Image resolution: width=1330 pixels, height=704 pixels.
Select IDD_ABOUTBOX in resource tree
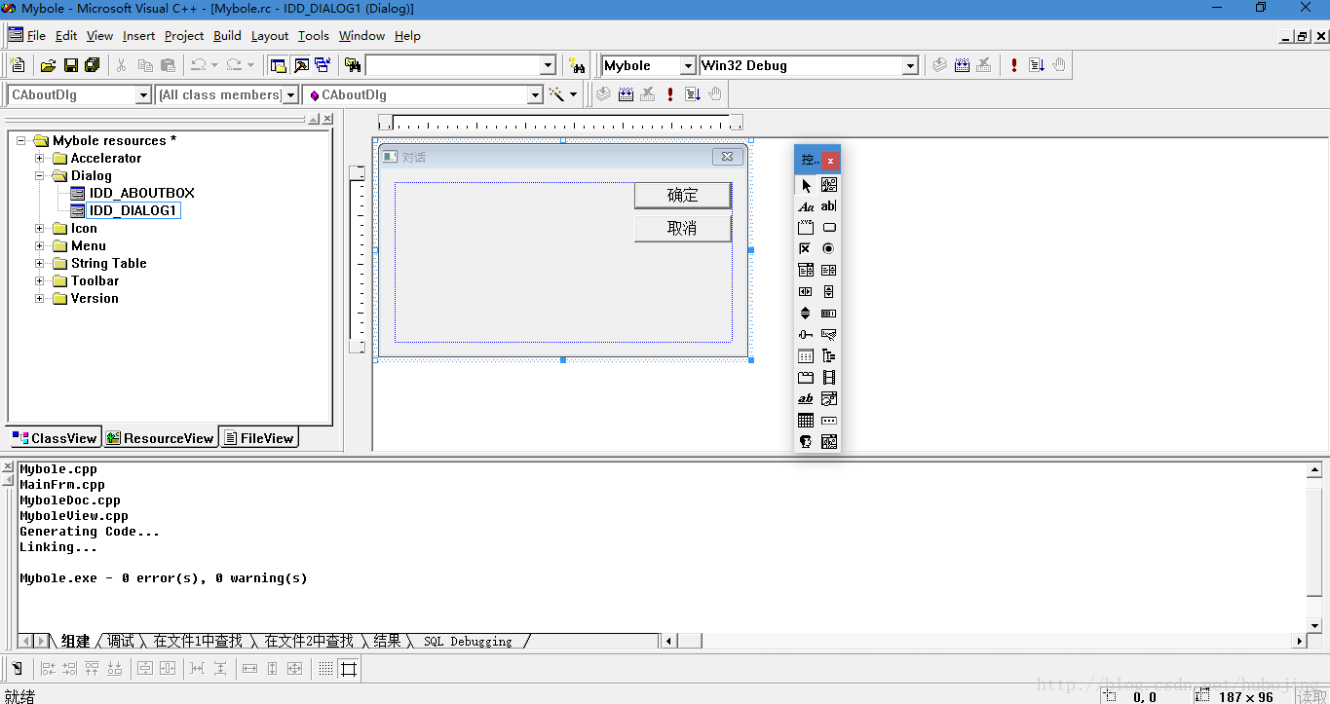click(x=141, y=193)
